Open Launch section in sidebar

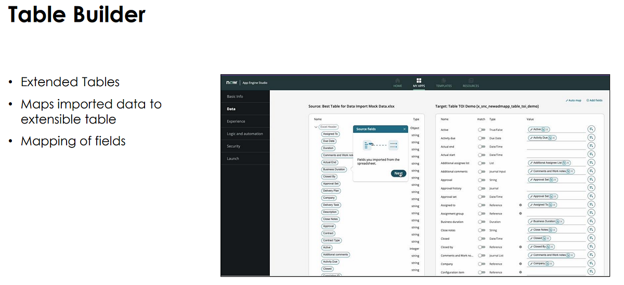point(245,158)
